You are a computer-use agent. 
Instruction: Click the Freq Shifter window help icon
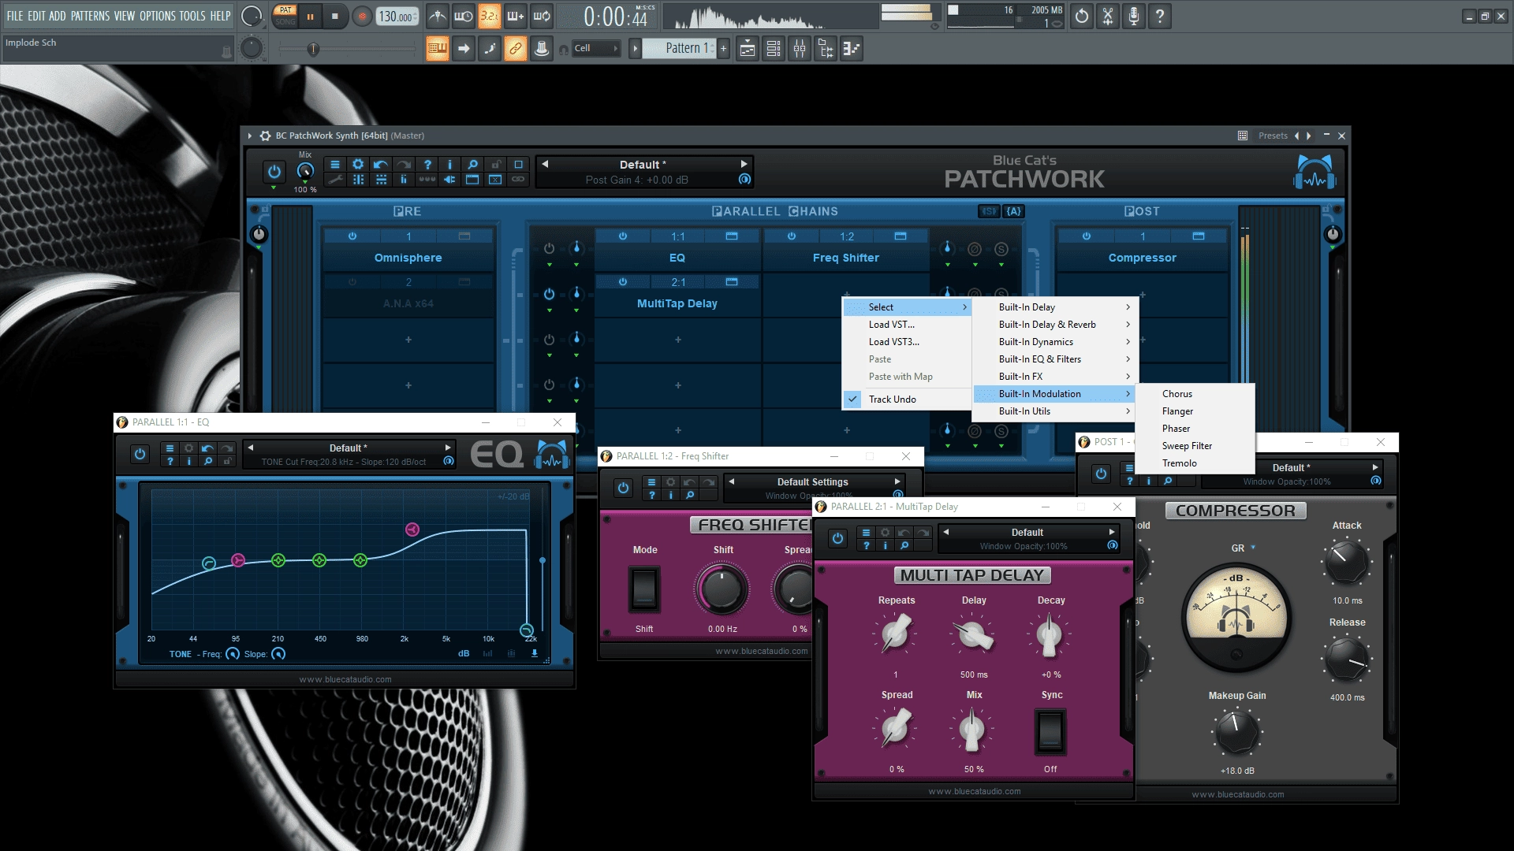[651, 495]
